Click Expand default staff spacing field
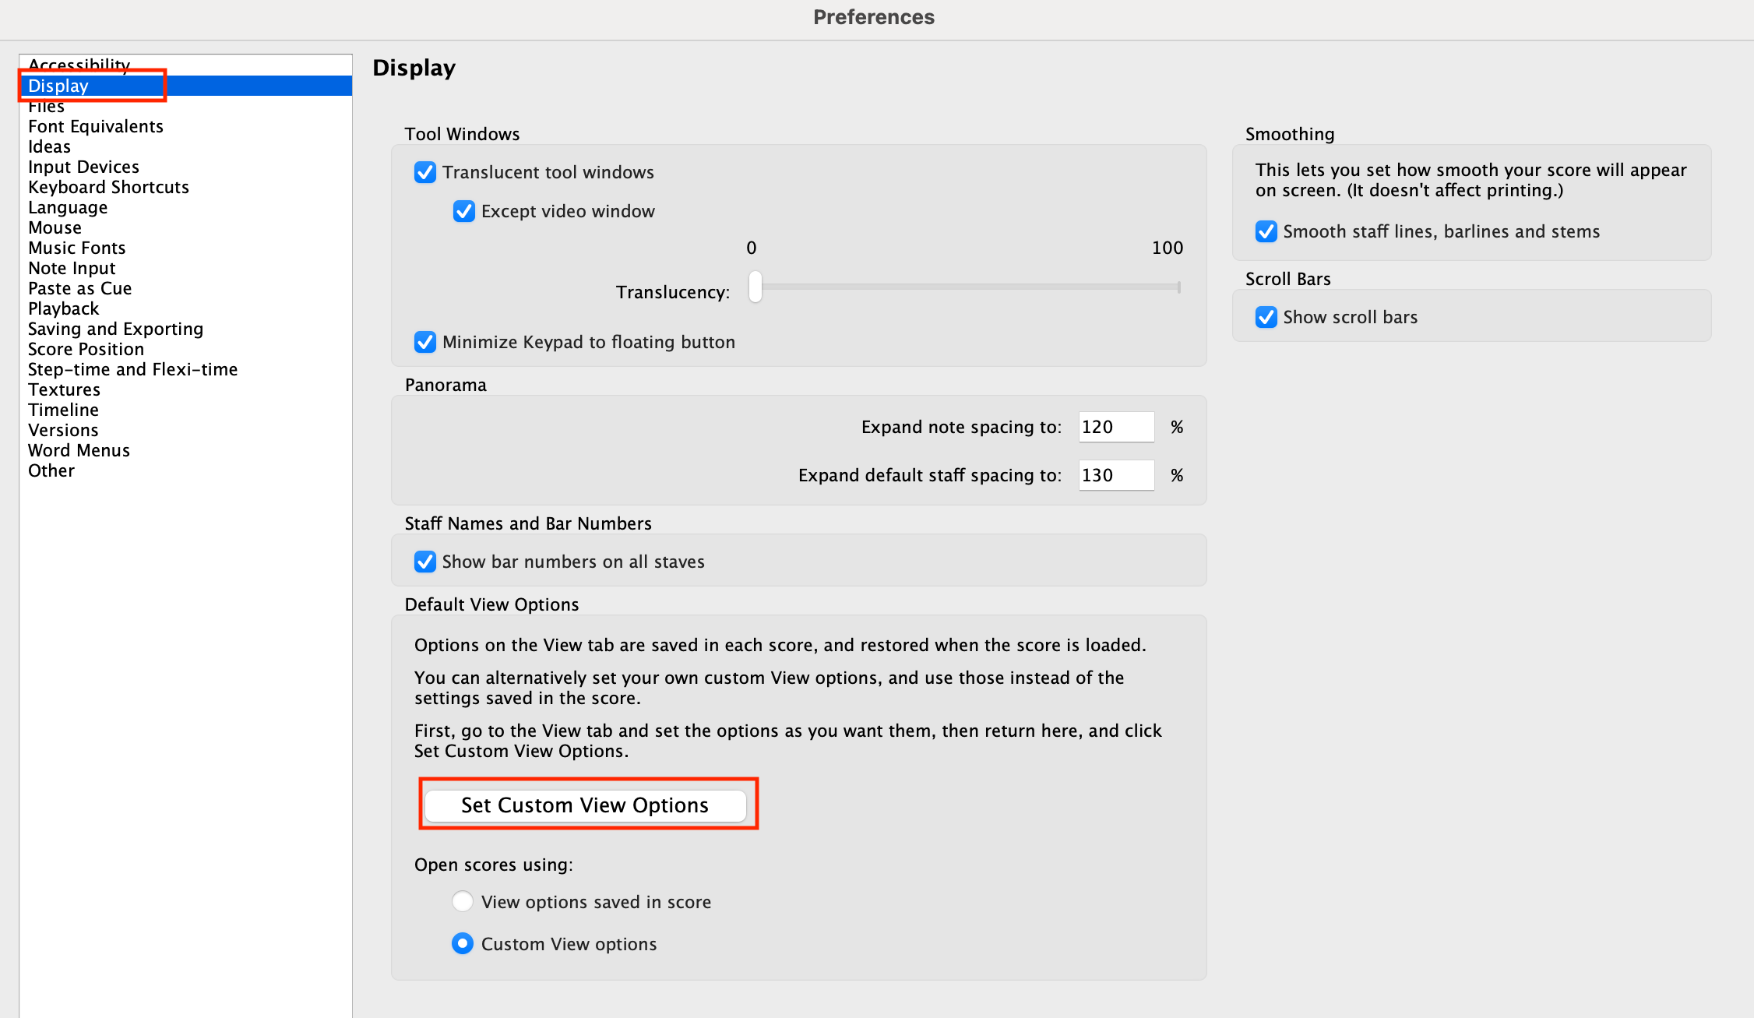This screenshot has height=1018, width=1754. click(x=1115, y=475)
